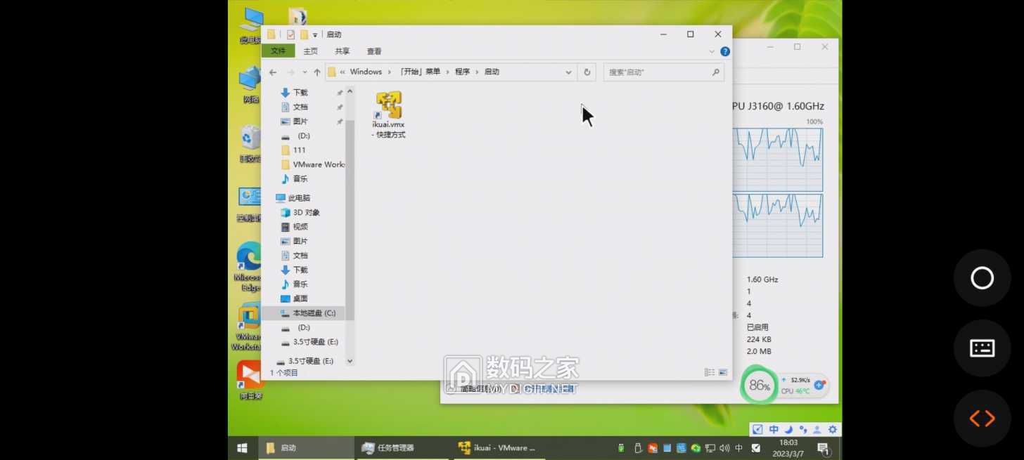Open Microsoft Edge desktop shortcut
1024x460 pixels.
coord(249,267)
